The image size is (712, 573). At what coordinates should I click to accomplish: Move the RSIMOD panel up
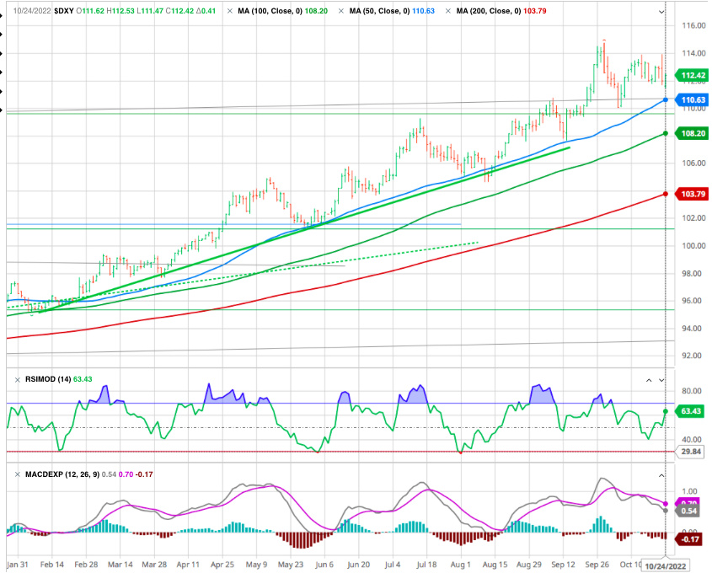pyautogui.click(x=649, y=380)
